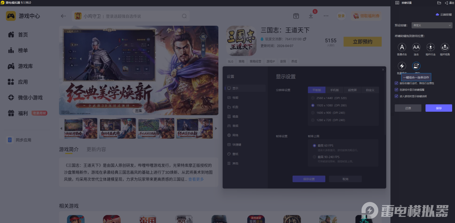Click the 图集 gallery button on the banner
455x223 pixels.
[139, 111]
